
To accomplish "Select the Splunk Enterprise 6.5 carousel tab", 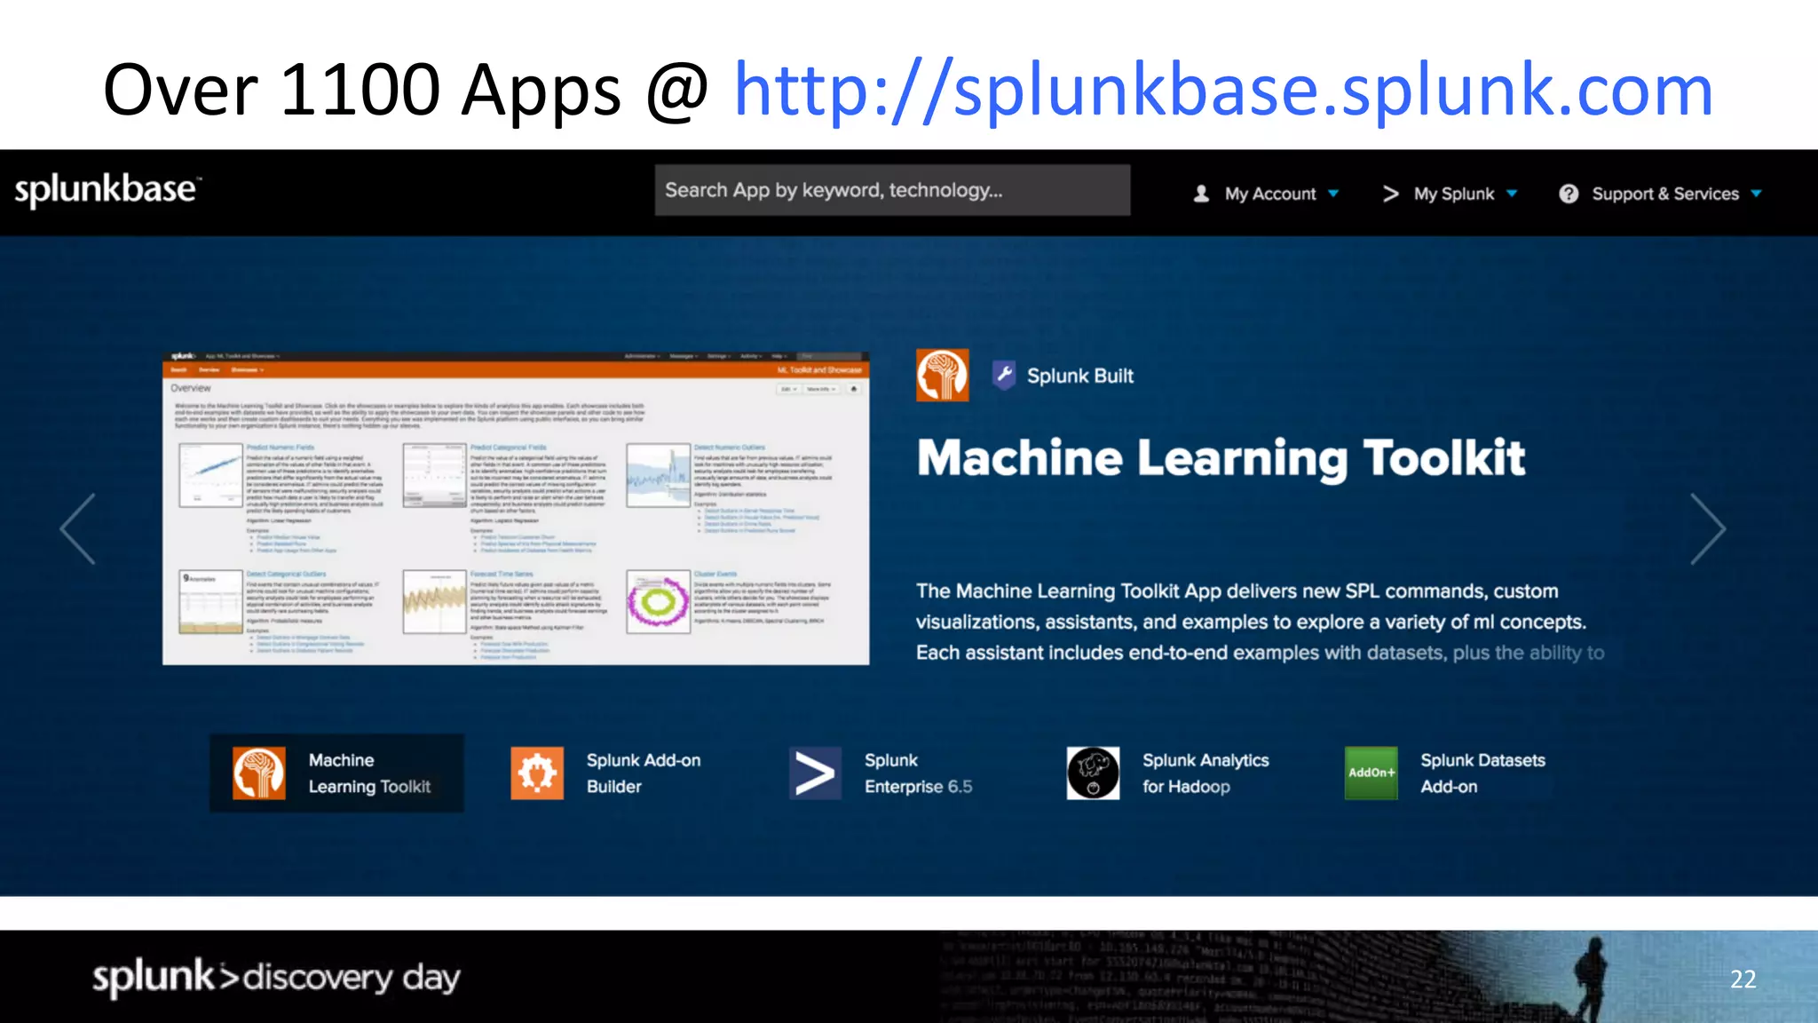I will click(882, 773).
